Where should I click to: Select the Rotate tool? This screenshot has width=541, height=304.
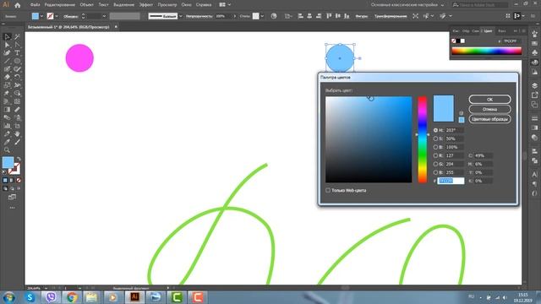(17, 77)
